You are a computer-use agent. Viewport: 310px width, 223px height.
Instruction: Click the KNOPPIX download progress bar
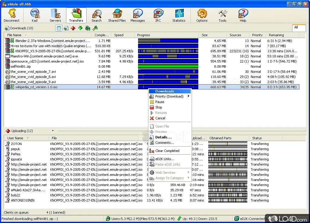click(x=168, y=51)
